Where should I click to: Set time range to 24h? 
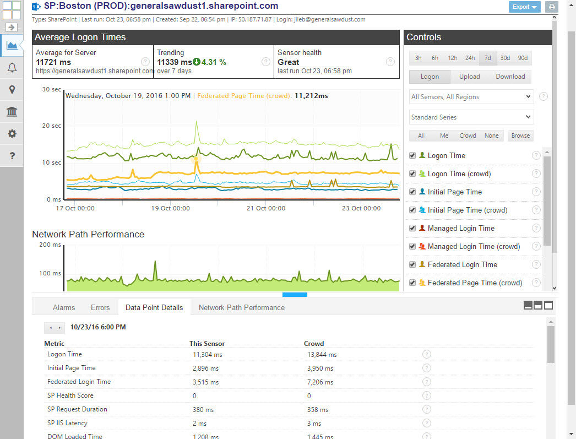[x=470, y=58]
